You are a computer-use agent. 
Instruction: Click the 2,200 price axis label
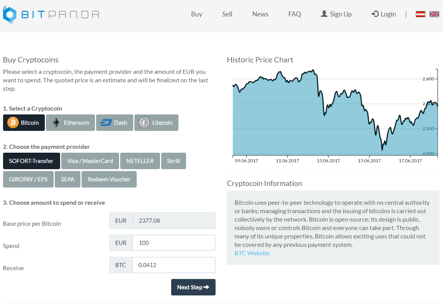coord(428,129)
